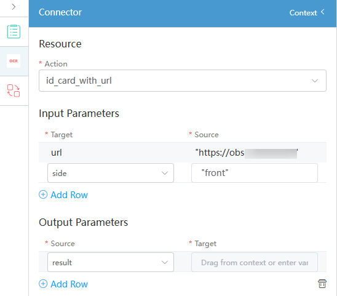Expand the side target dropdown

pos(111,173)
